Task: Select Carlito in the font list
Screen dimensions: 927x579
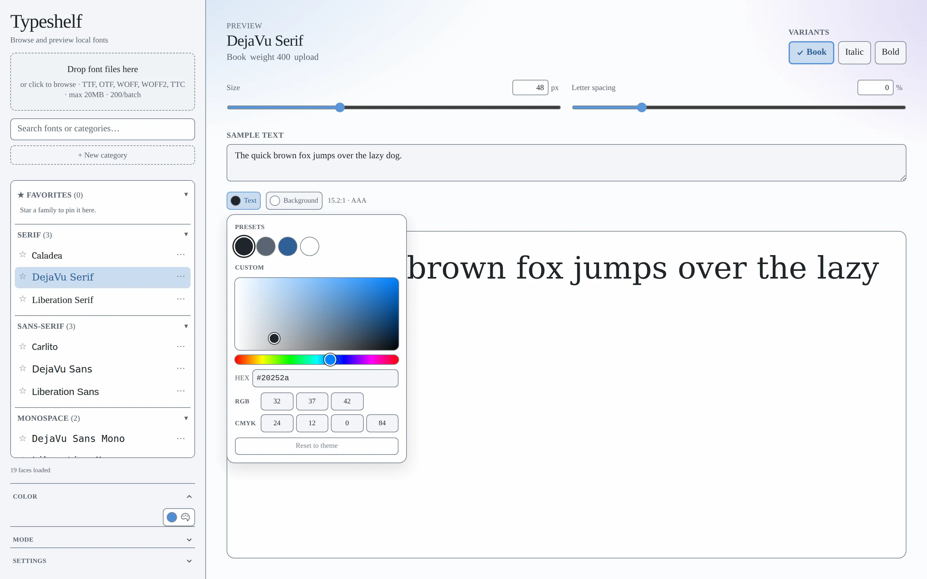Action: tap(45, 347)
